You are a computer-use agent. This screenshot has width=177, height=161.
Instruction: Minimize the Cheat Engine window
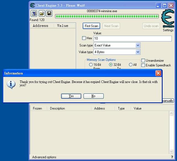(158, 5)
